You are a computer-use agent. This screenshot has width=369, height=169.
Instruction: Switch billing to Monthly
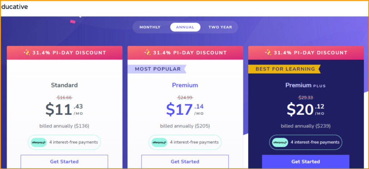[150, 27]
